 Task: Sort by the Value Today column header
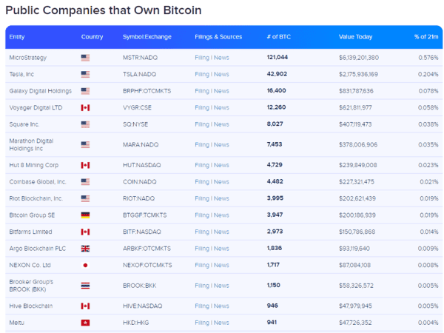tap(355, 37)
